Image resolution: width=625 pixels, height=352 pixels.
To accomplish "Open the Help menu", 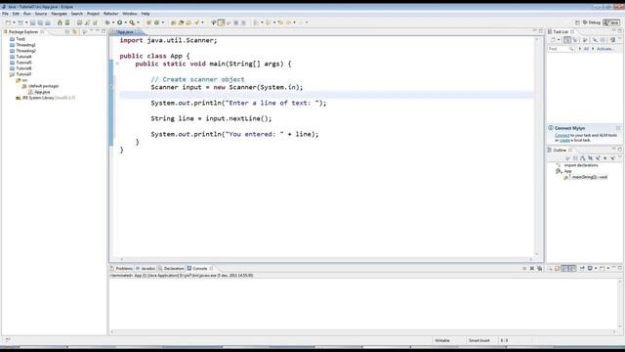I will click(x=146, y=14).
